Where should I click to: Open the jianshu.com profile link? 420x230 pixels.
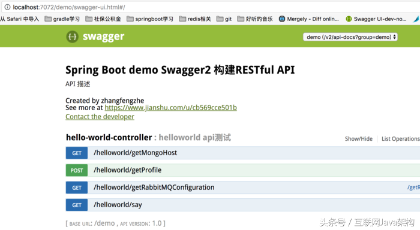pos(170,107)
